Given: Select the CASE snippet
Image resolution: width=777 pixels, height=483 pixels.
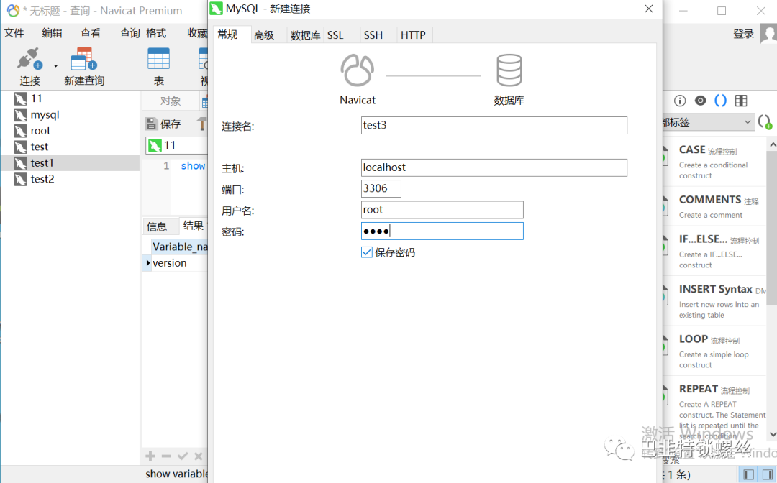Looking at the screenshot, I should coord(714,162).
